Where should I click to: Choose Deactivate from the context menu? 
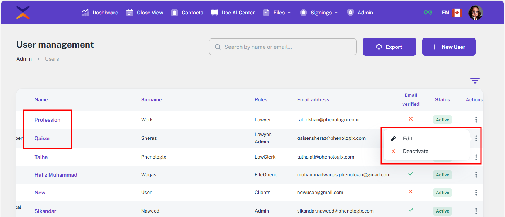click(x=415, y=151)
